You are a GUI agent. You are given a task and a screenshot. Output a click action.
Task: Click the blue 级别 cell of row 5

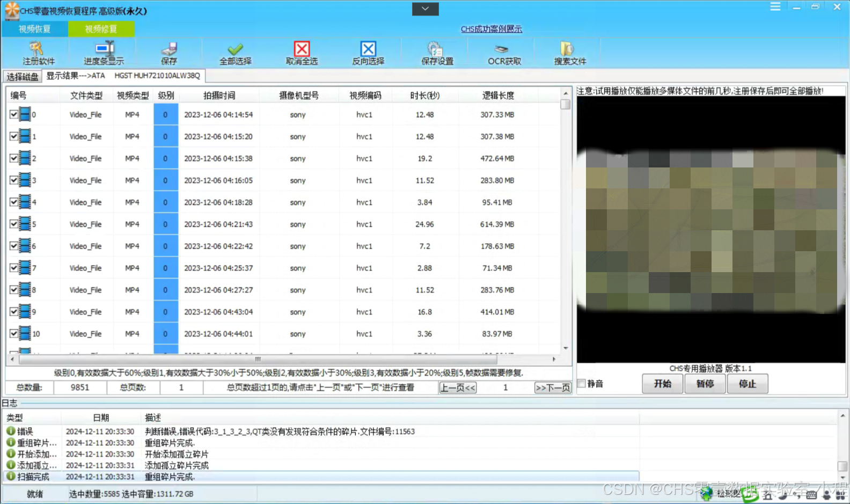point(165,224)
